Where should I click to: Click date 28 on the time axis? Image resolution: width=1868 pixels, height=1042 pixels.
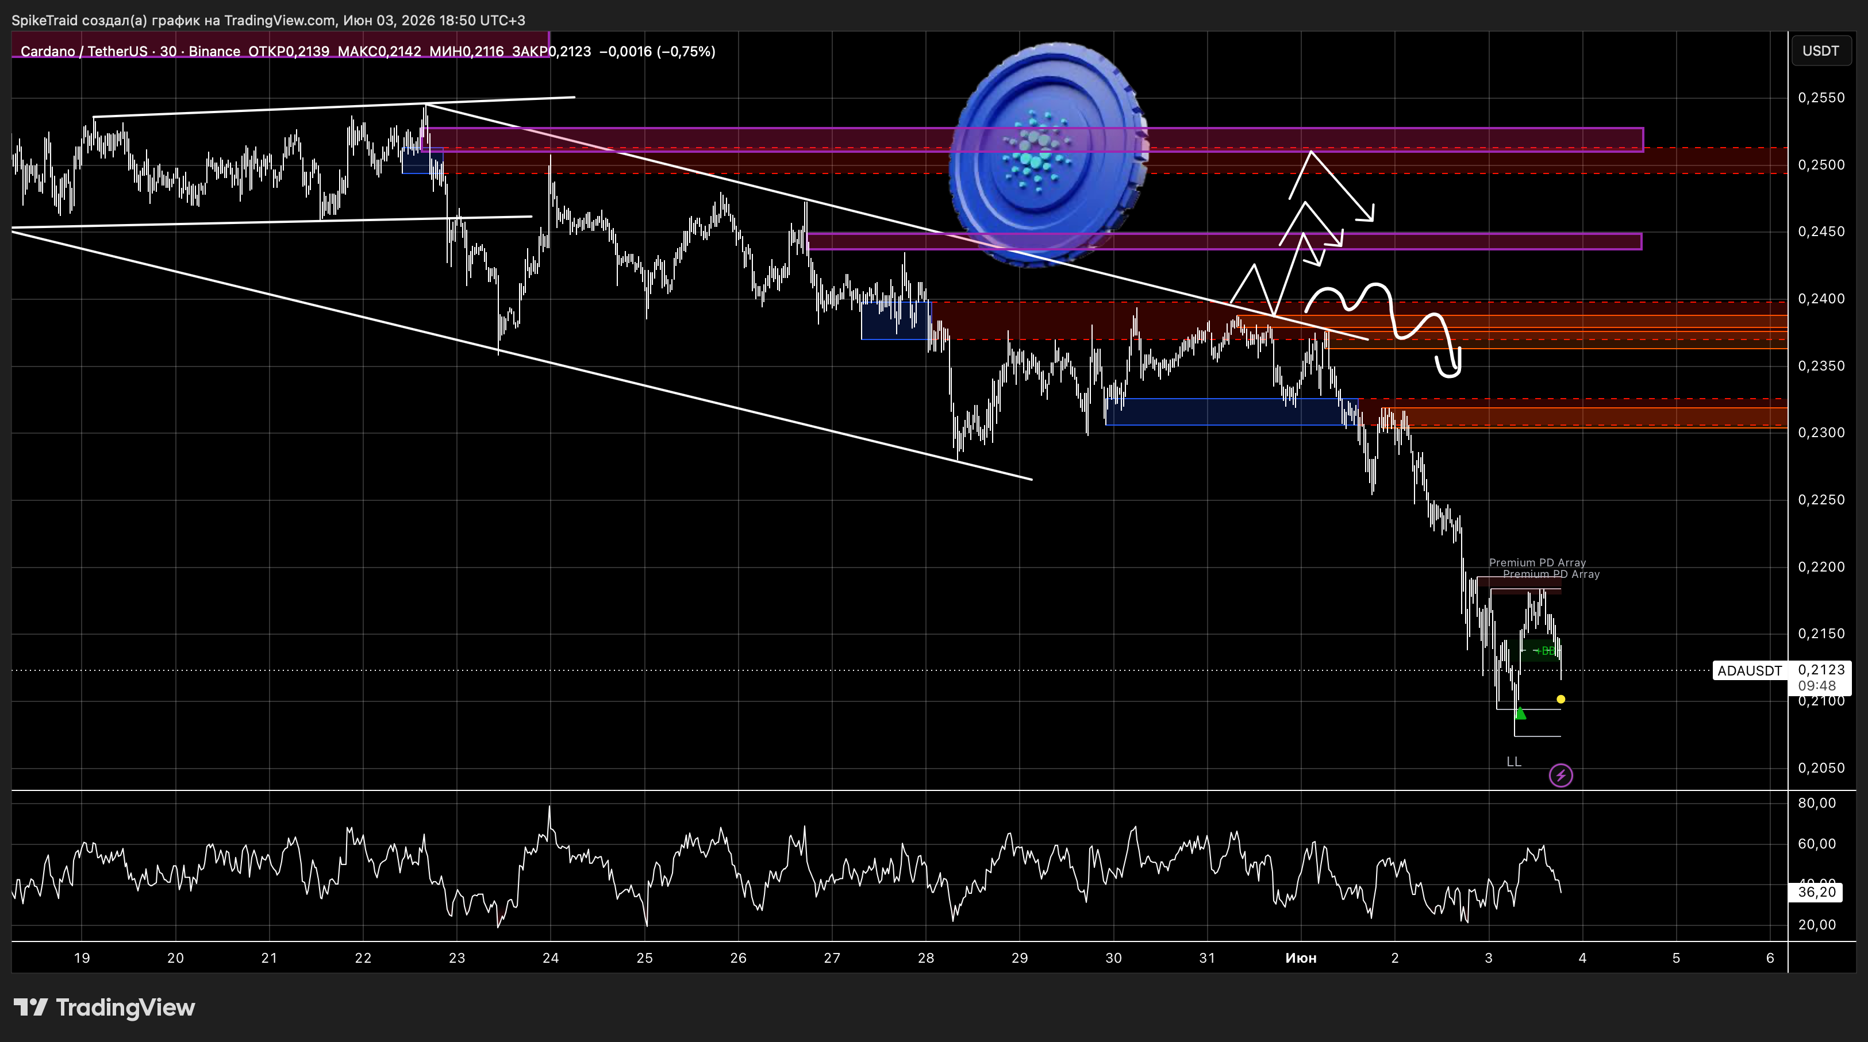(926, 958)
